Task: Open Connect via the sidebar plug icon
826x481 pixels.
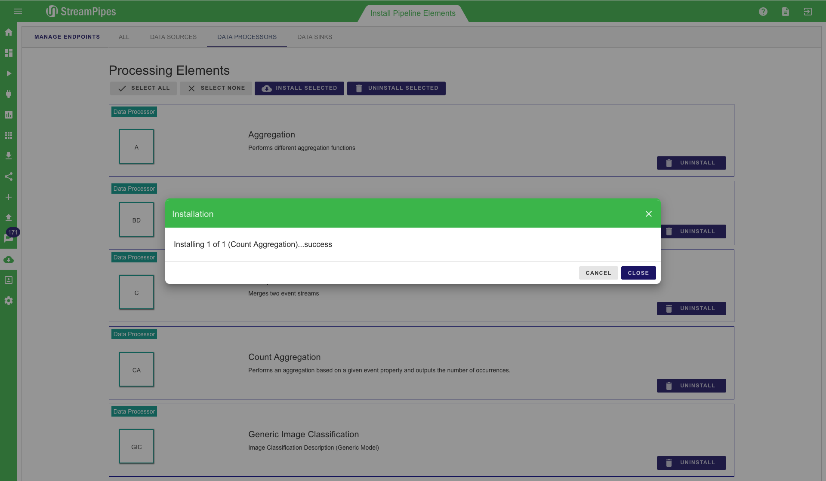Action: click(9, 94)
